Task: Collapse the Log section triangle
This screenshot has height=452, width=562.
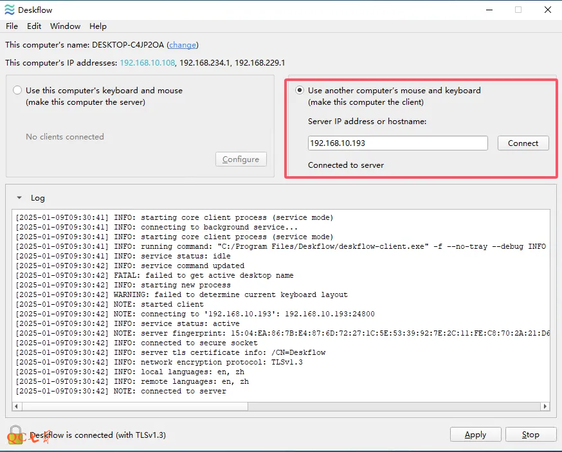Action: (19, 198)
